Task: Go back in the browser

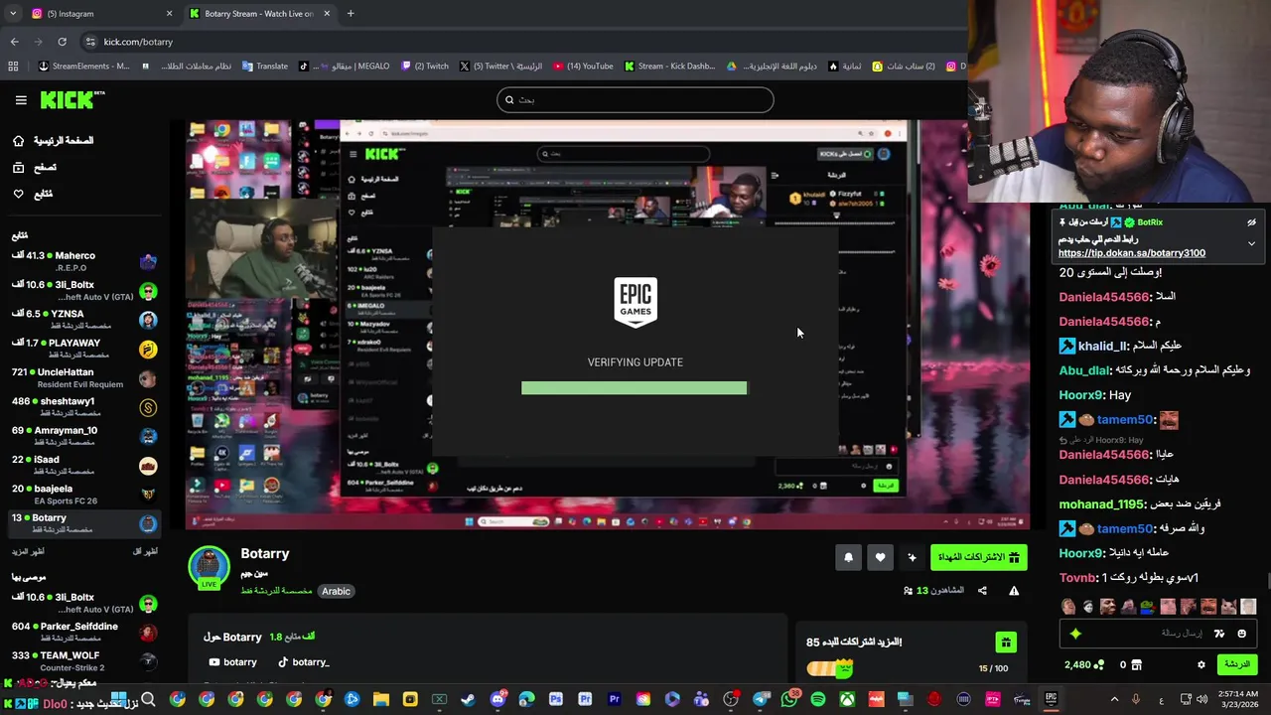Action: tap(14, 42)
